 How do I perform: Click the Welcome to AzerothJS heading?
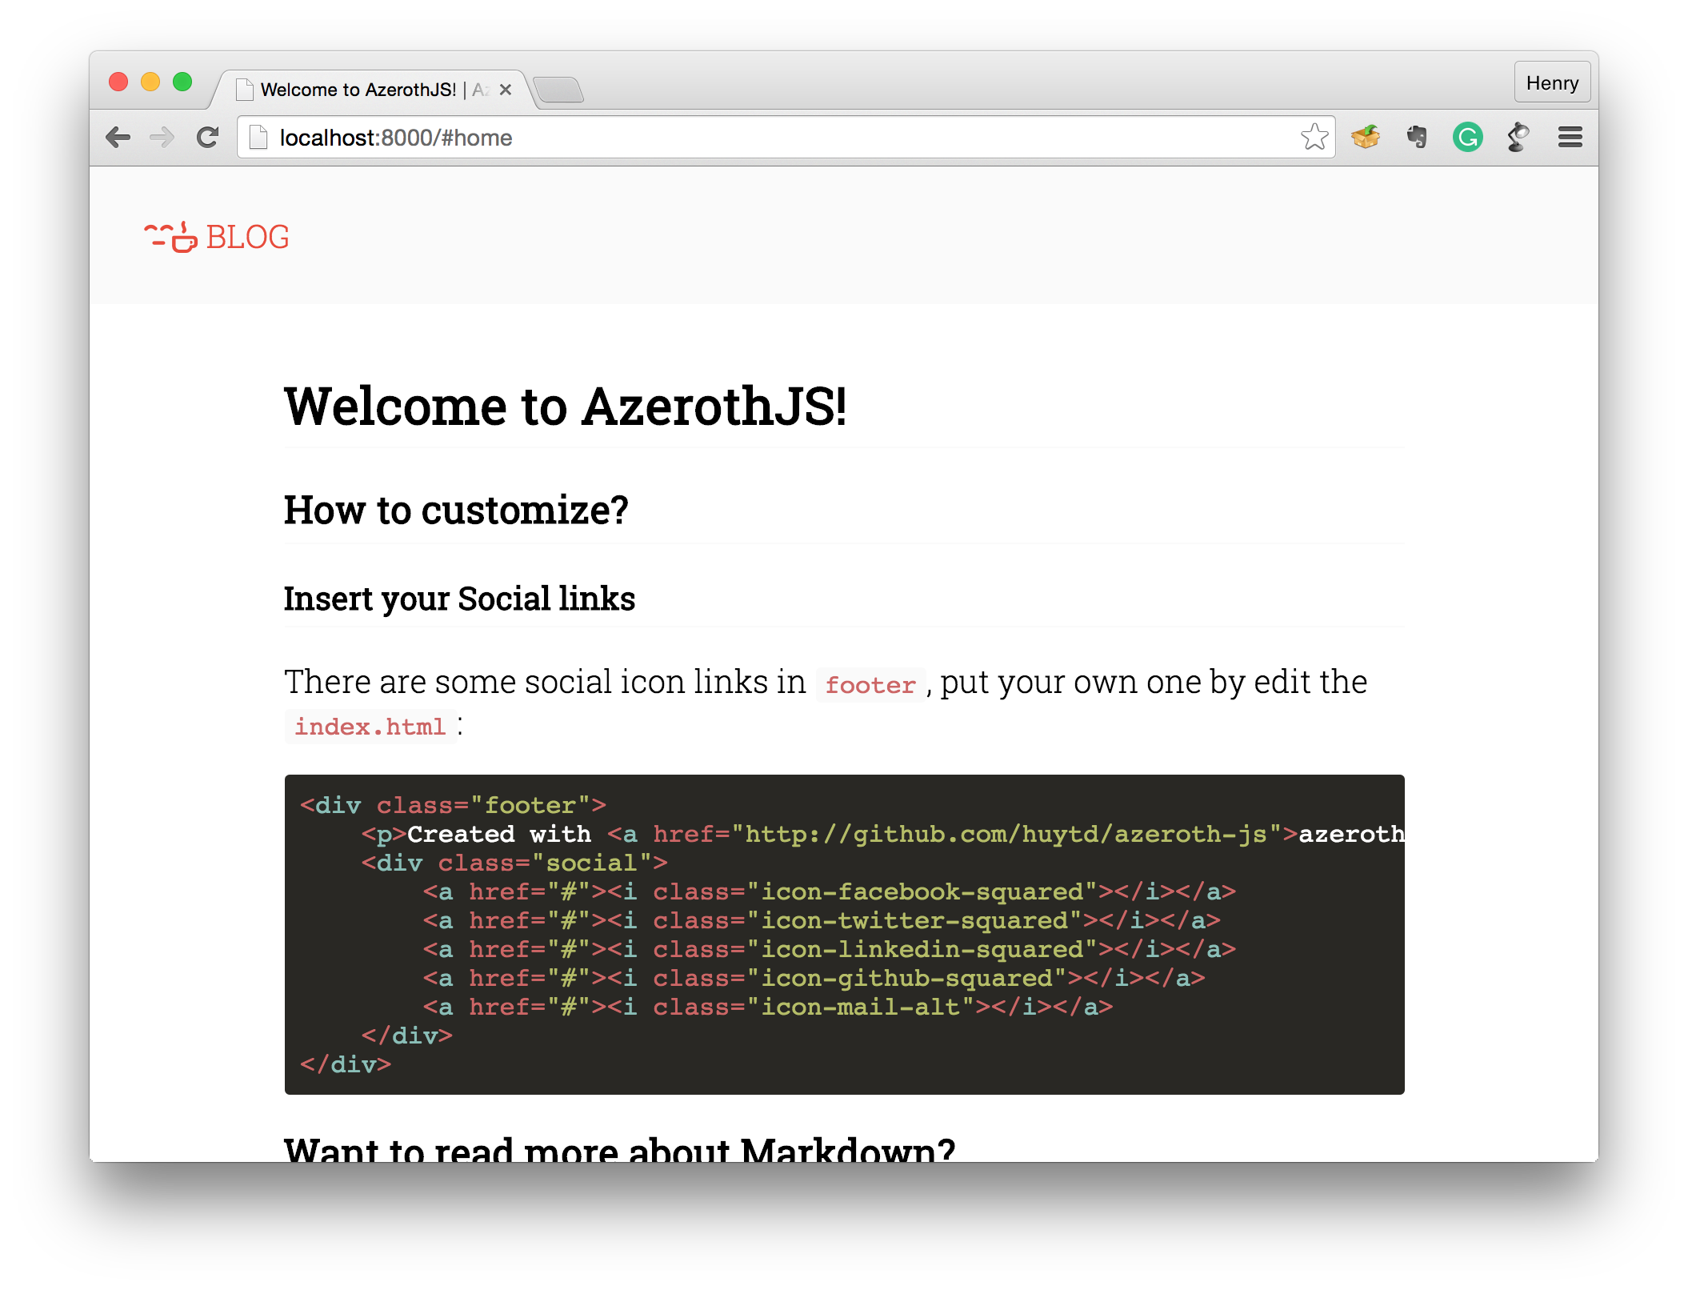tap(565, 407)
